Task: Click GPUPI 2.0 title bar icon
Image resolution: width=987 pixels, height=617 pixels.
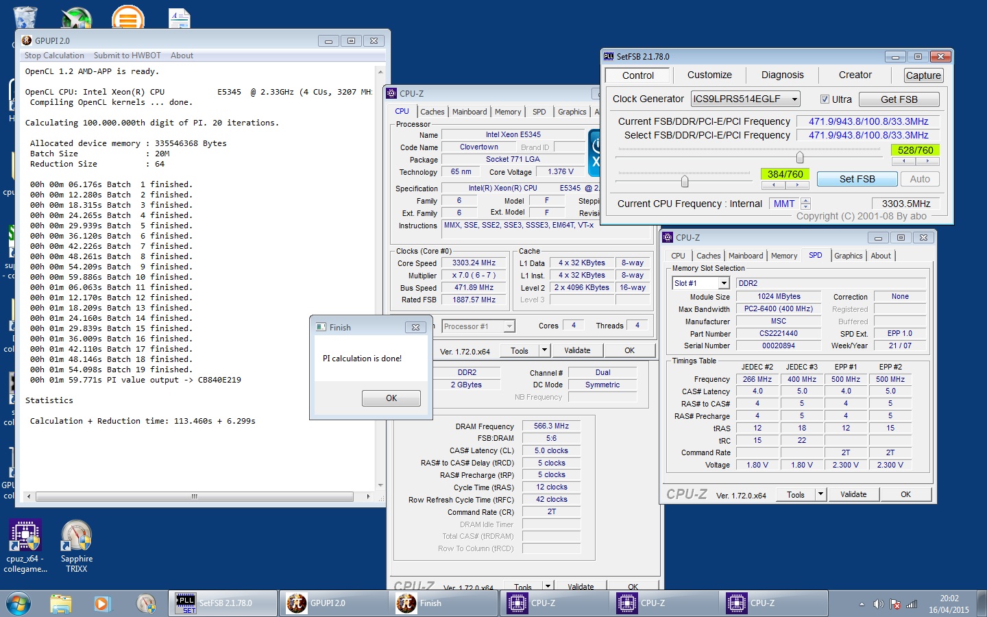Action: [x=27, y=40]
